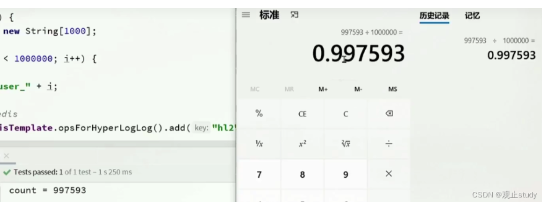The width and height of the screenshot is (544, 202).
Task: Click the x squared key
Action: coord(302,144)
